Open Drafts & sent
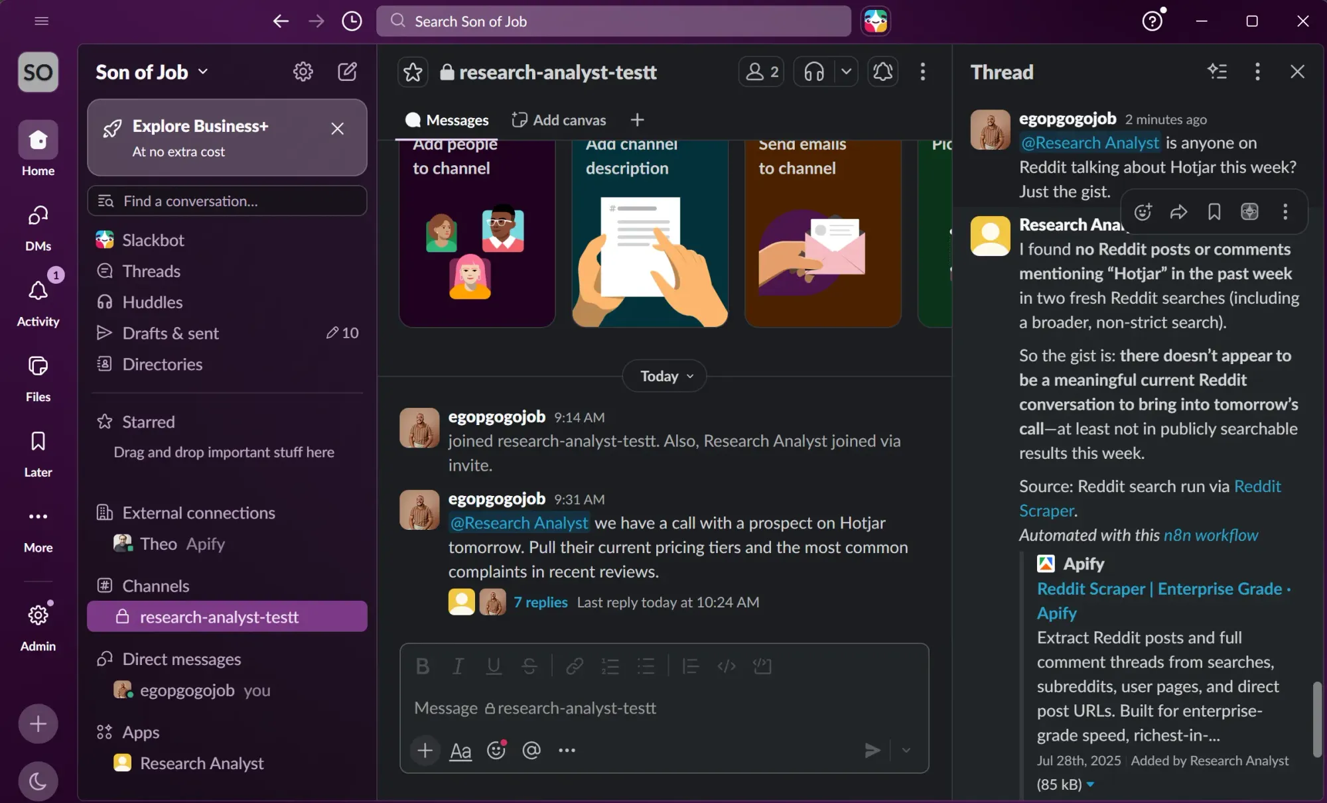Image resolution: width=1327 pixels, height=803 pixels. click(227, 333)
